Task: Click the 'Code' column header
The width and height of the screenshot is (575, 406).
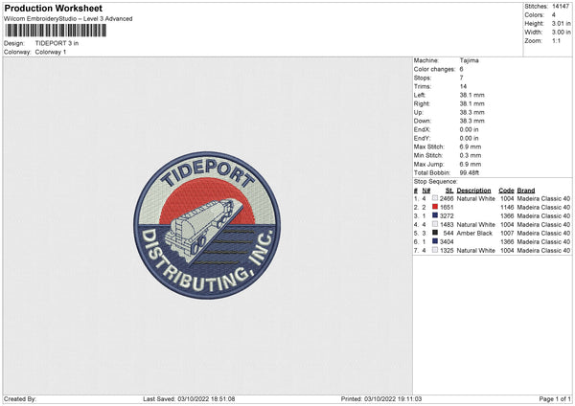Action: [x=506, y=191]
